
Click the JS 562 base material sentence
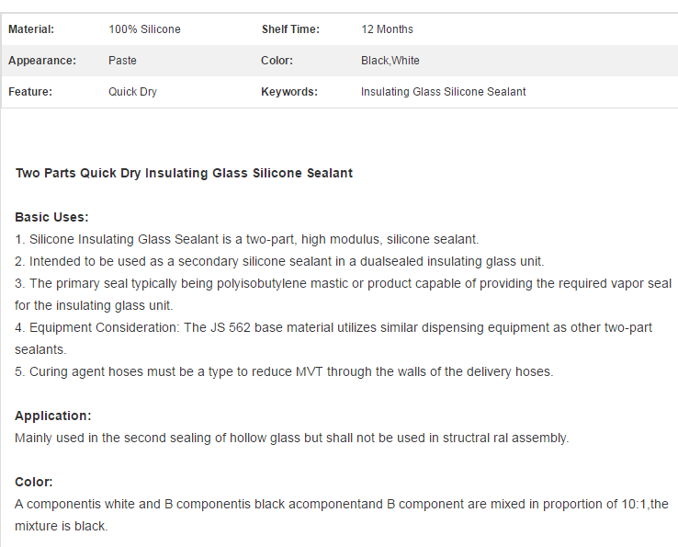[x=333, y=338]
